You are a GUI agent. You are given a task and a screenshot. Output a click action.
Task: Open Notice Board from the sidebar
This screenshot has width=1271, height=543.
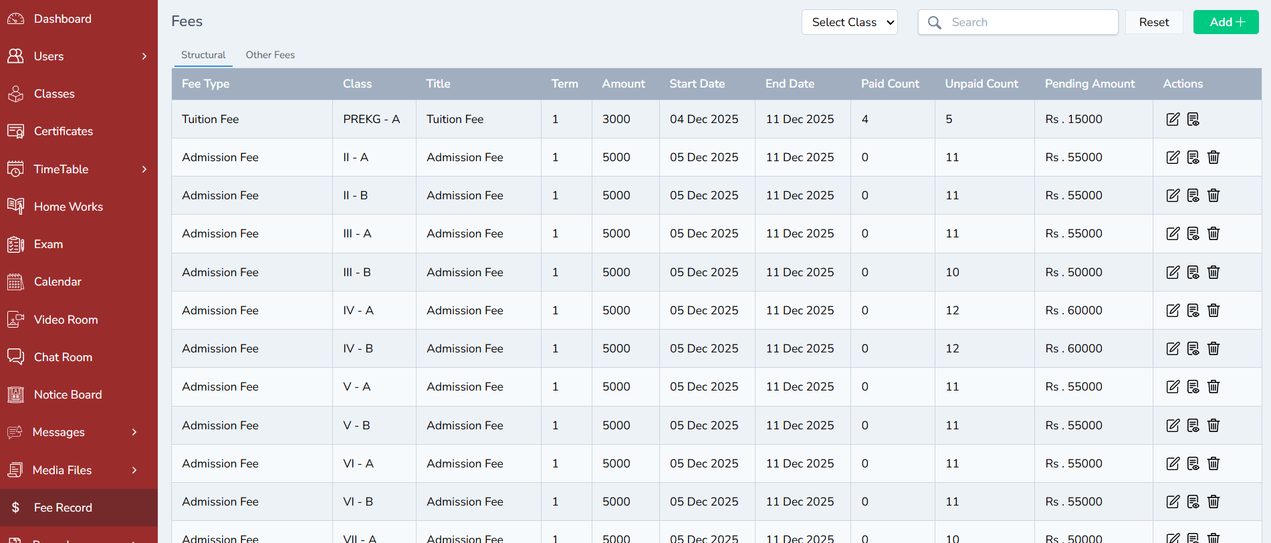[x=68, y=395]
